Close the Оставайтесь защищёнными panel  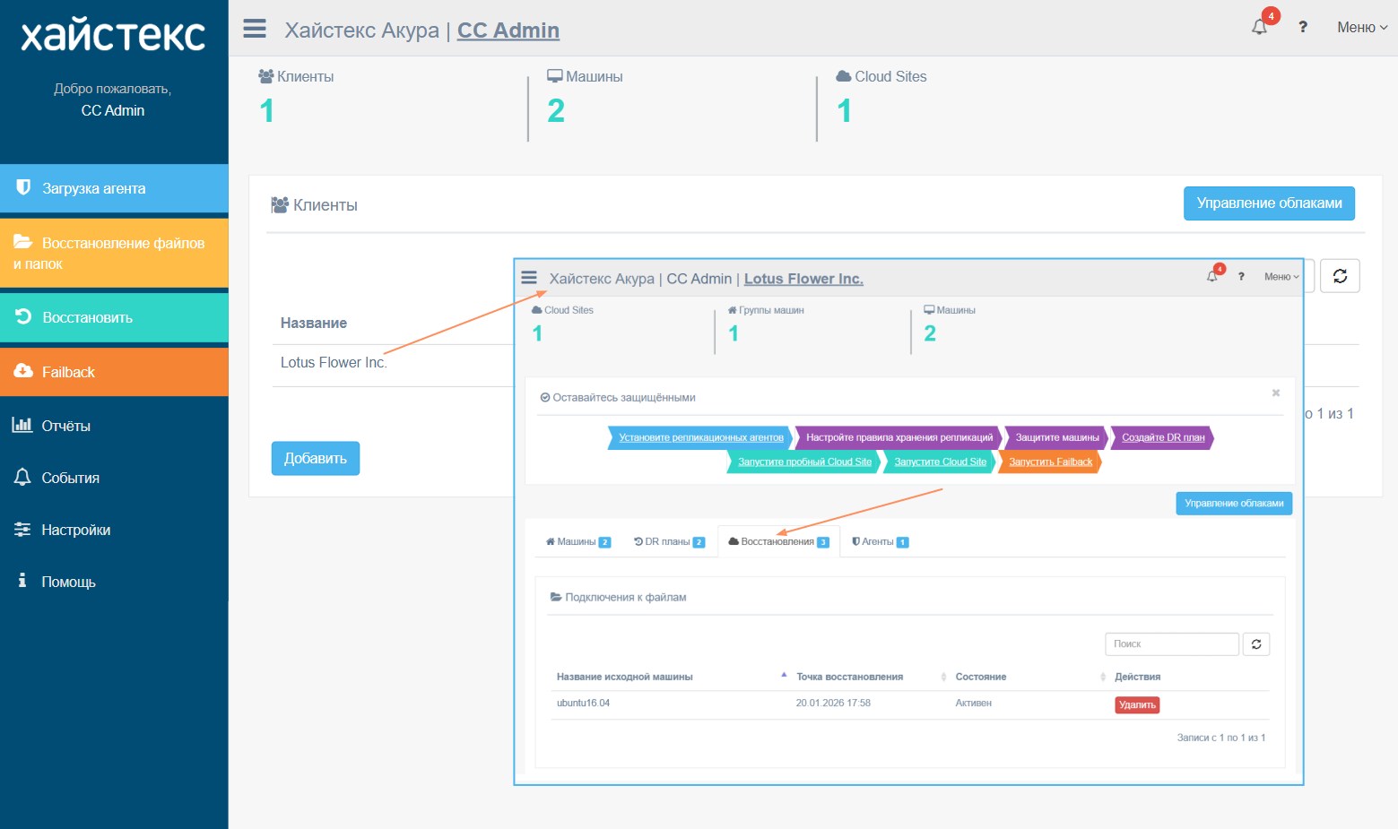1276,393
